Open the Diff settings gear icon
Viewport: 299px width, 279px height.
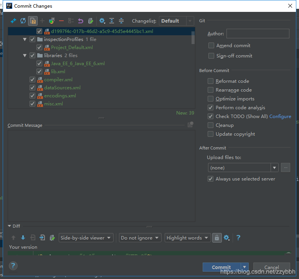[226, 238]
